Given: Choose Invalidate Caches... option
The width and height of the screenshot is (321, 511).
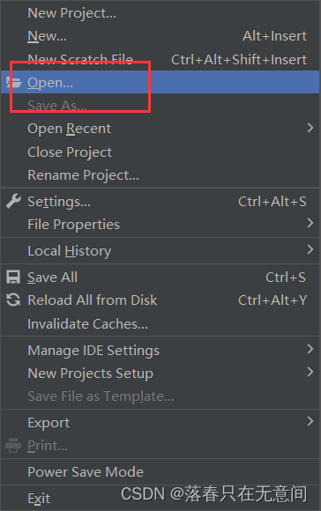Looking at the screenshot, I should (160, 324).
